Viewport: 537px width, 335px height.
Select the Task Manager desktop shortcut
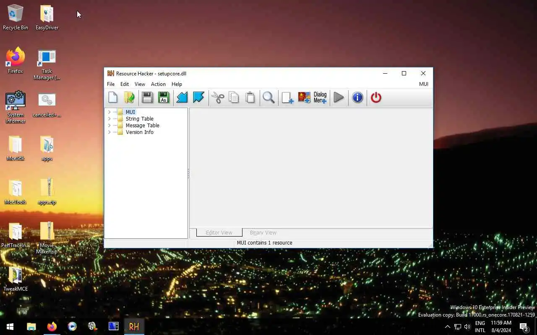[47, 64]
